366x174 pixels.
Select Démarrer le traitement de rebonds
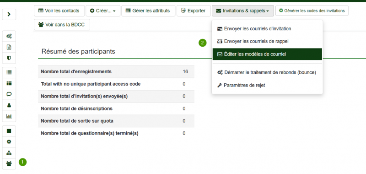[x=267, y=72]
